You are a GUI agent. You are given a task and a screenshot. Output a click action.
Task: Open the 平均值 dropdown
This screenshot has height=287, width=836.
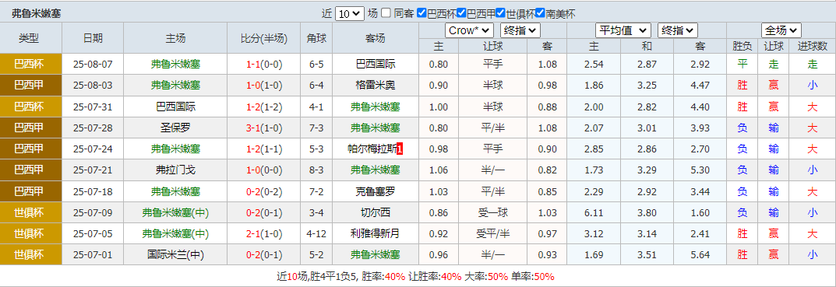[623, 30]
